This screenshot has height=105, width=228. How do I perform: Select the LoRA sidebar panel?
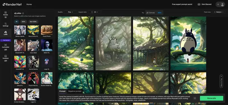pyautogui.click(x=5, y=33)
